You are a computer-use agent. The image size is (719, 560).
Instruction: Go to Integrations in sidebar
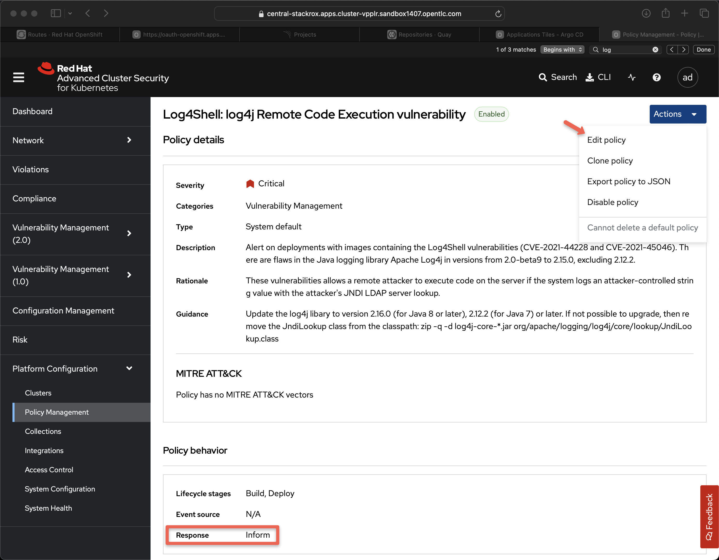click(44, 450)
